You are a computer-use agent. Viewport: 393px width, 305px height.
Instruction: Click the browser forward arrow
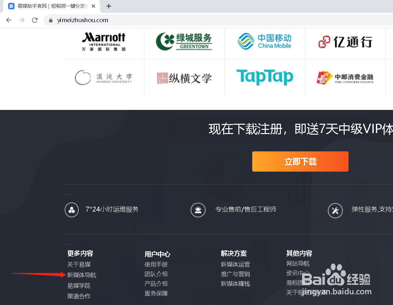pos(22,20)
